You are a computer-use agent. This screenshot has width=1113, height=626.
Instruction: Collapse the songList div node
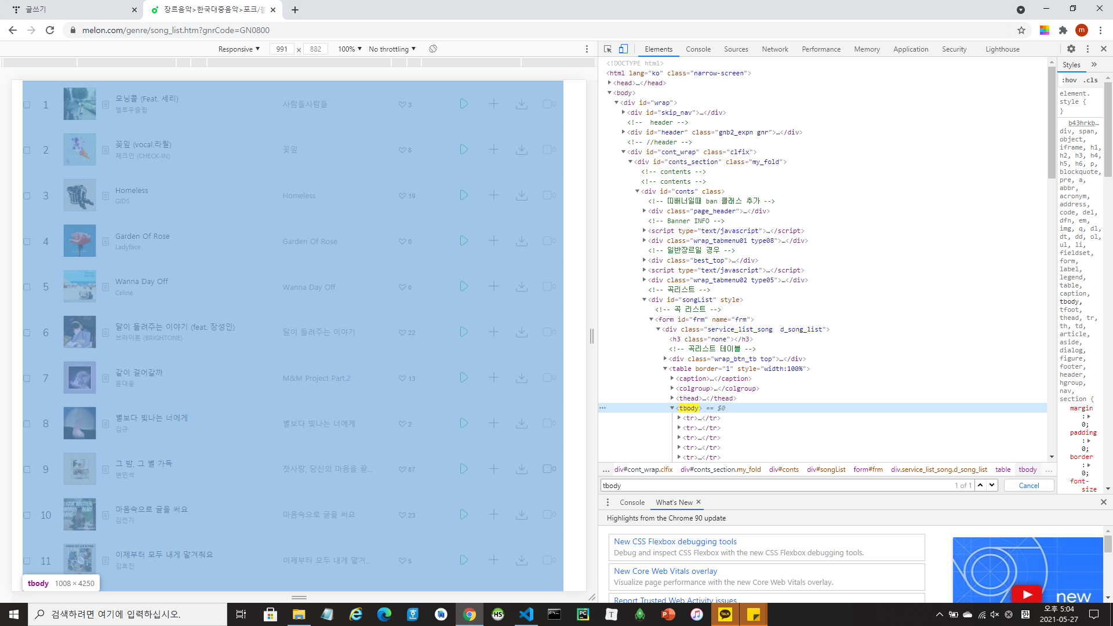click(x=644, y=300)
